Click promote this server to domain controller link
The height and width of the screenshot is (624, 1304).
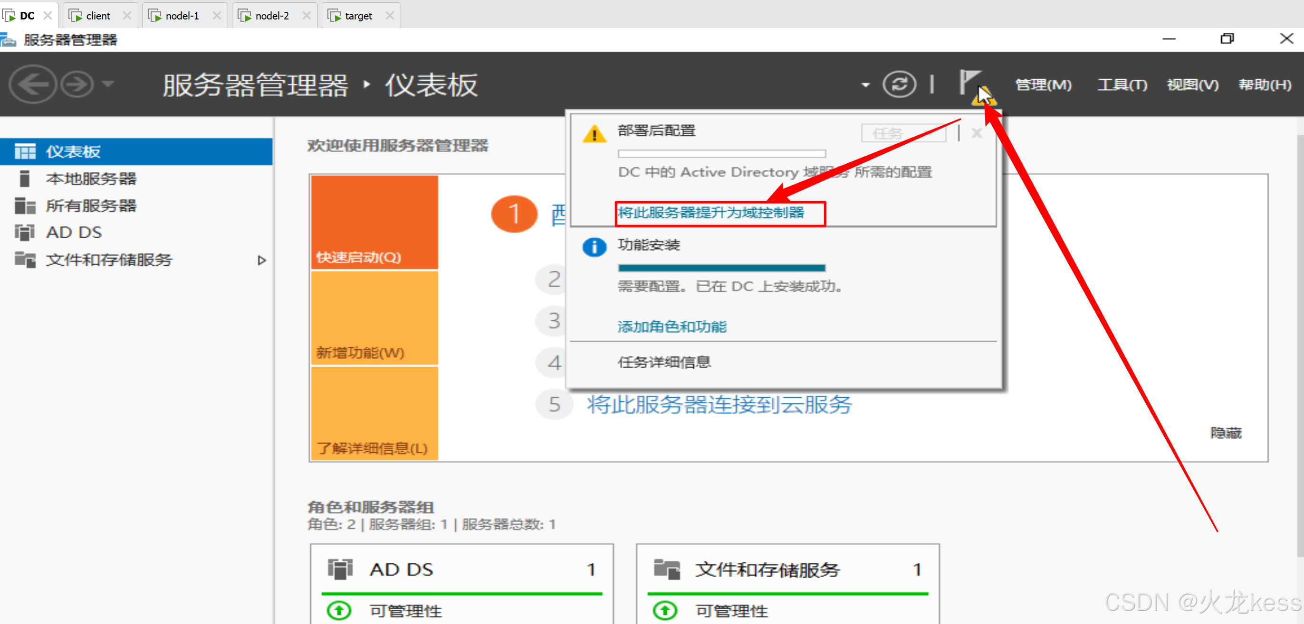click(711, 213)
